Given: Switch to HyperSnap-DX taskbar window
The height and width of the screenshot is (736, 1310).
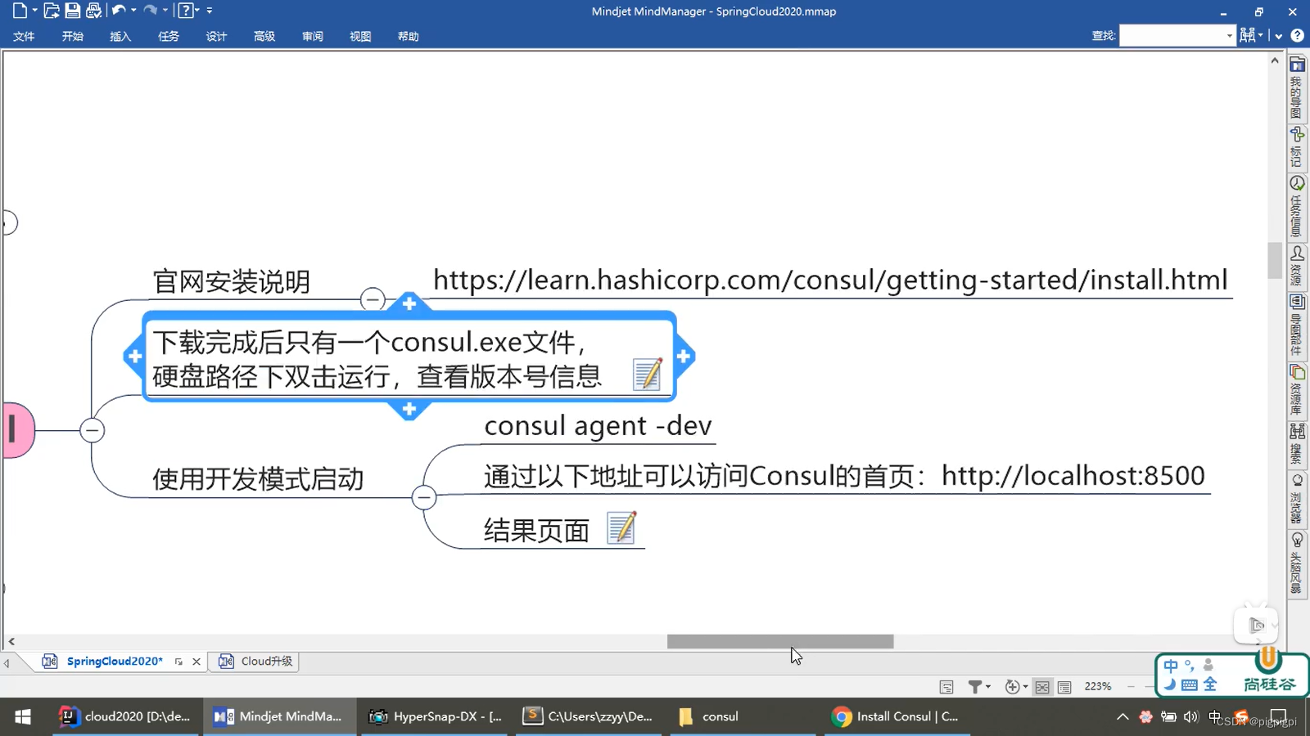Looking at the screenshot, I should point(435,716).
